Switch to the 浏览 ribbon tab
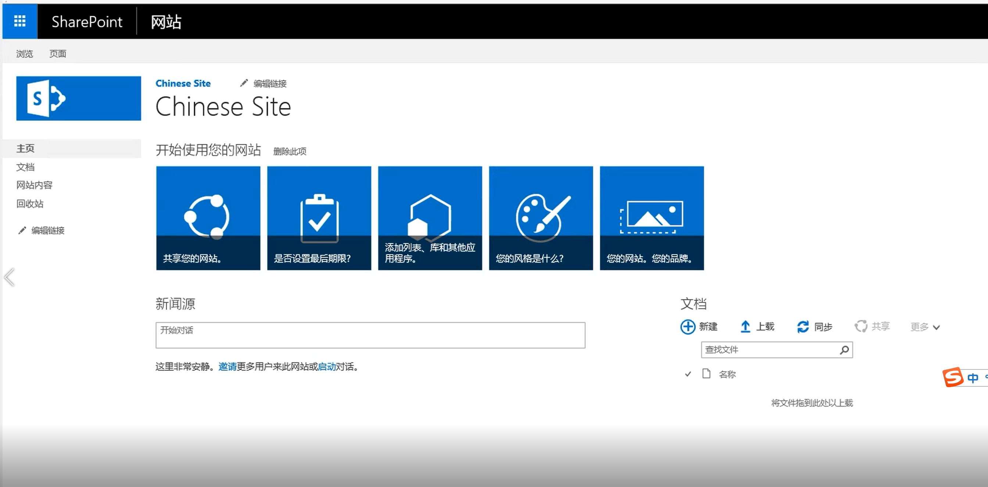Viewport: 988px width, 487px height. [x=25, y=54]
